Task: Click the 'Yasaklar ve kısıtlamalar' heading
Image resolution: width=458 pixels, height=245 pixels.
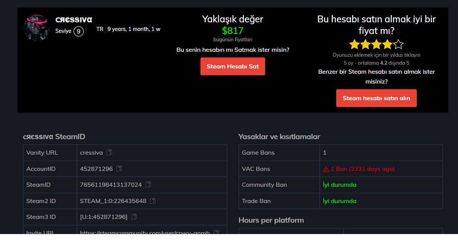Action: (x=279, y=136)
